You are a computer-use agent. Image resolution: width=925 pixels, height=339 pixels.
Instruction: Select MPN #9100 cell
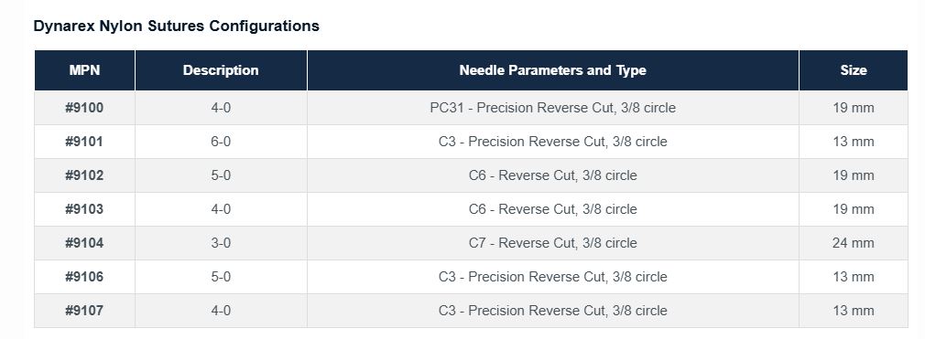84,108
